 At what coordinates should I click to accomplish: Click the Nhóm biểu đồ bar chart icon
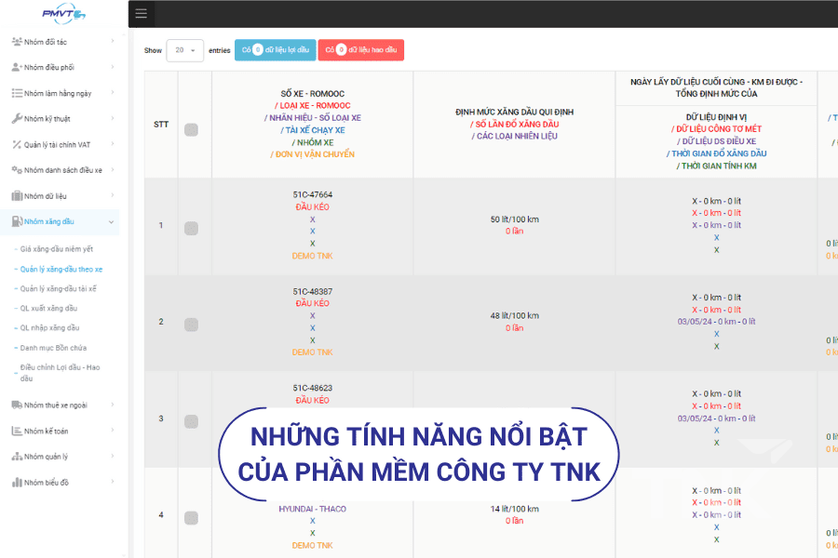pyautogui.click(x=17, y=482)
